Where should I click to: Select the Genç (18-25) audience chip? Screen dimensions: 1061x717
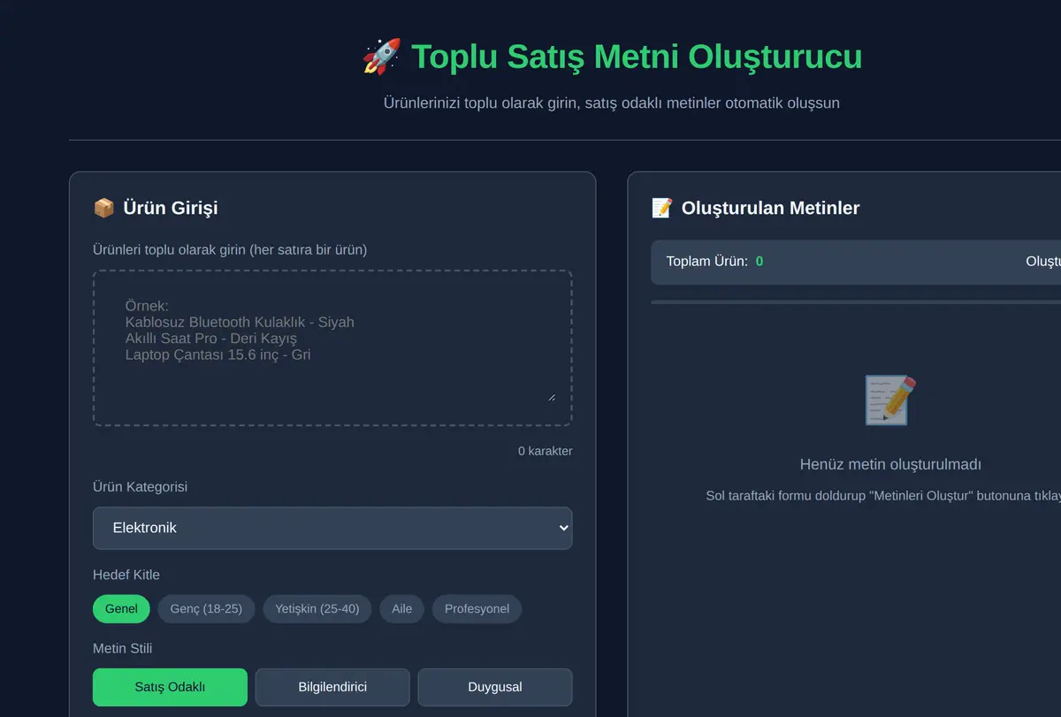[x=206, y=609]
